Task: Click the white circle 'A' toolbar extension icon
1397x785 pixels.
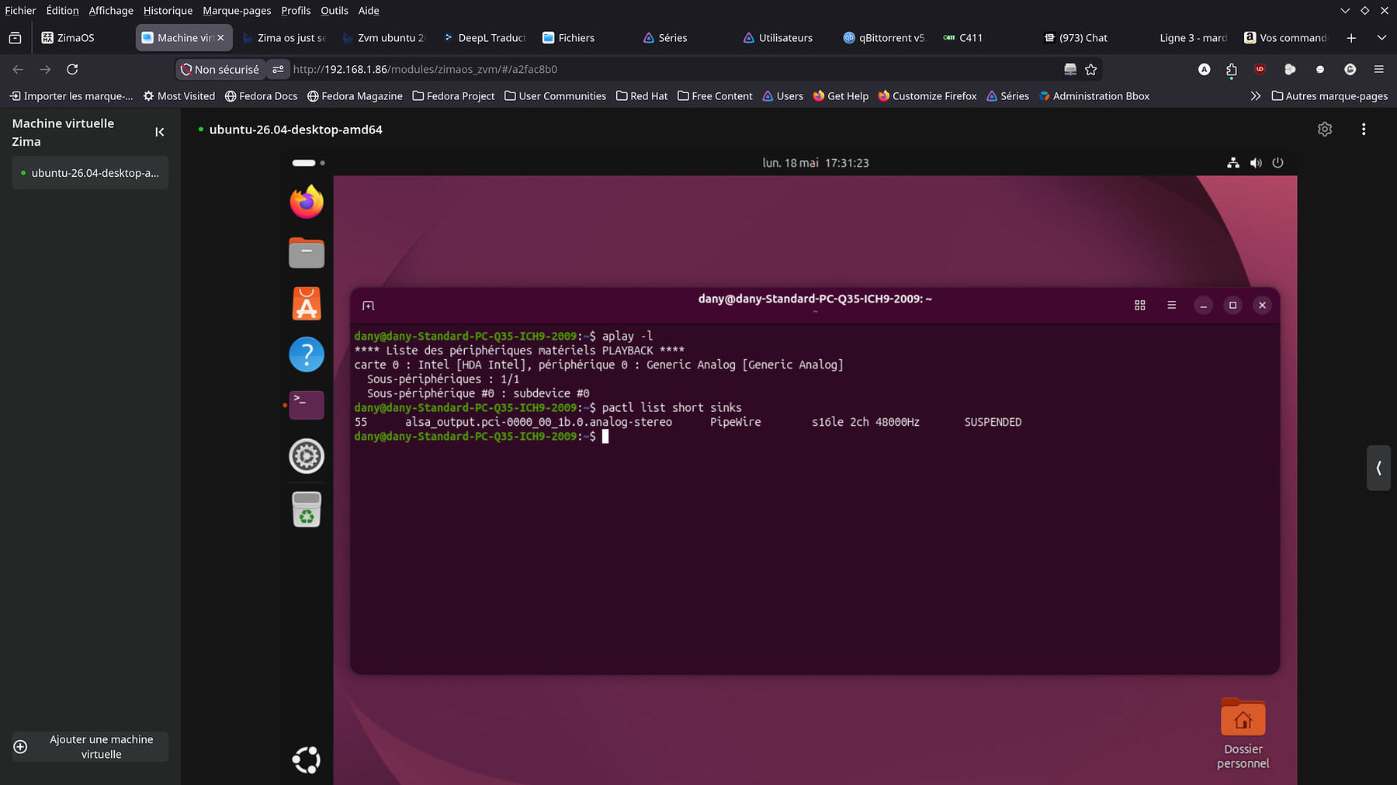Action: (1204, 69)
